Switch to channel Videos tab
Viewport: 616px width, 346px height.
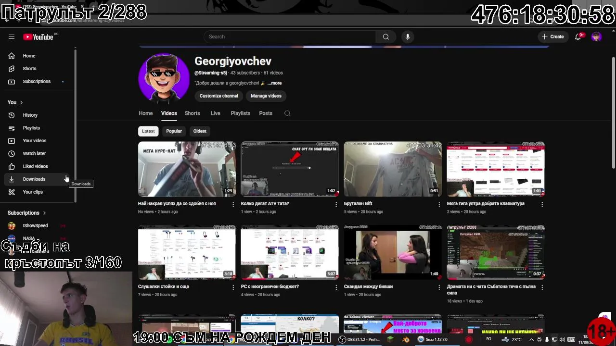coord(169,113)
